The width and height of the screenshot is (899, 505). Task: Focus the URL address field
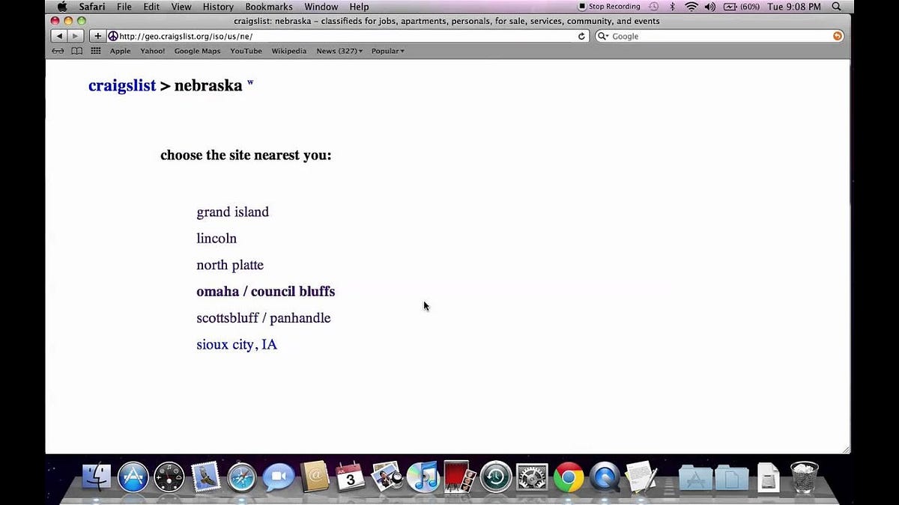(348, 36)
